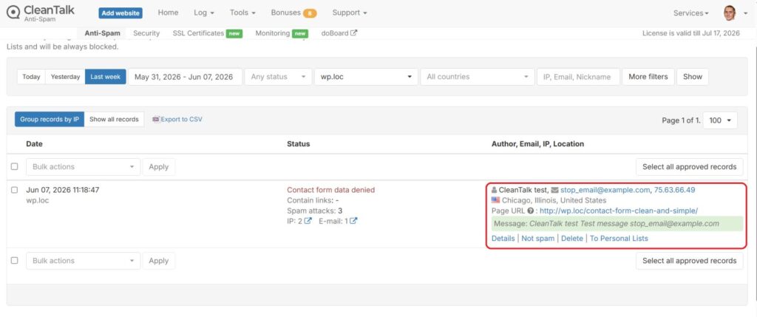Click the Page URL help question icon
This screenshot has height=317, width=757.
(531, 211)
